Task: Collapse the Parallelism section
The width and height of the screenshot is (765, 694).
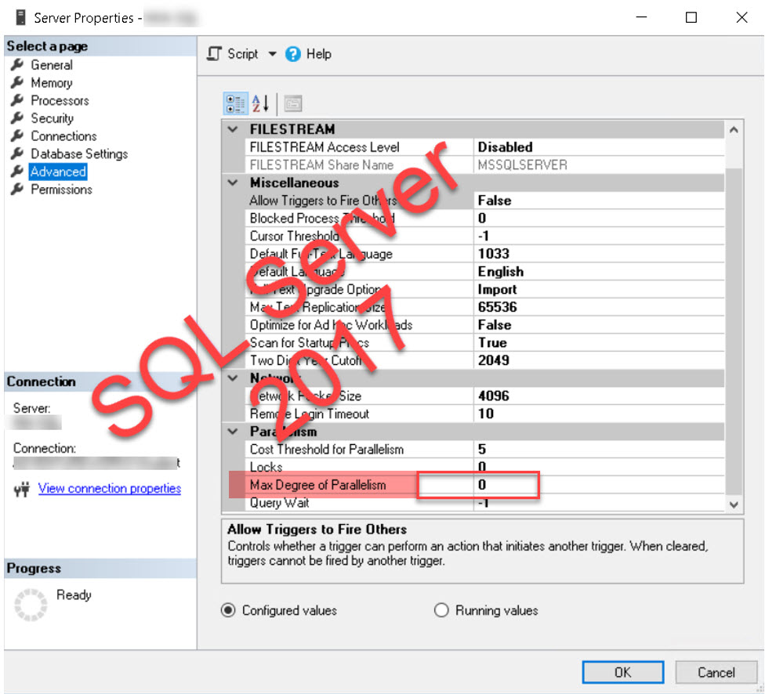Action: pyautogui.click(x=232, y=432)
